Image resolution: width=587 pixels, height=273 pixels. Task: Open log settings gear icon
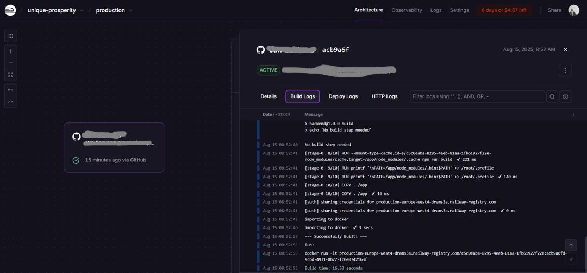(565, 96)
